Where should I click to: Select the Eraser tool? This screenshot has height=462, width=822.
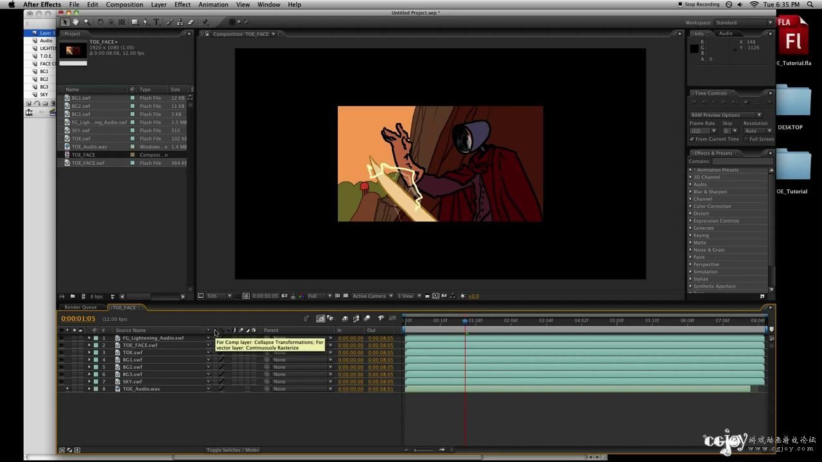[x=190, y=22]
